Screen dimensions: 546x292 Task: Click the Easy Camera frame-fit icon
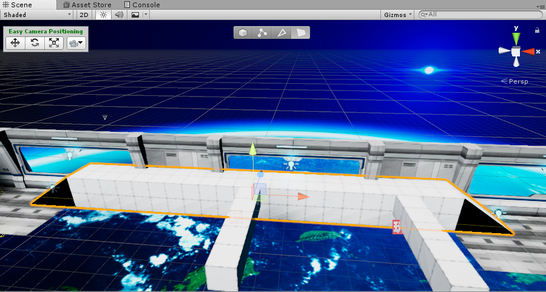(x=54, y=43)
